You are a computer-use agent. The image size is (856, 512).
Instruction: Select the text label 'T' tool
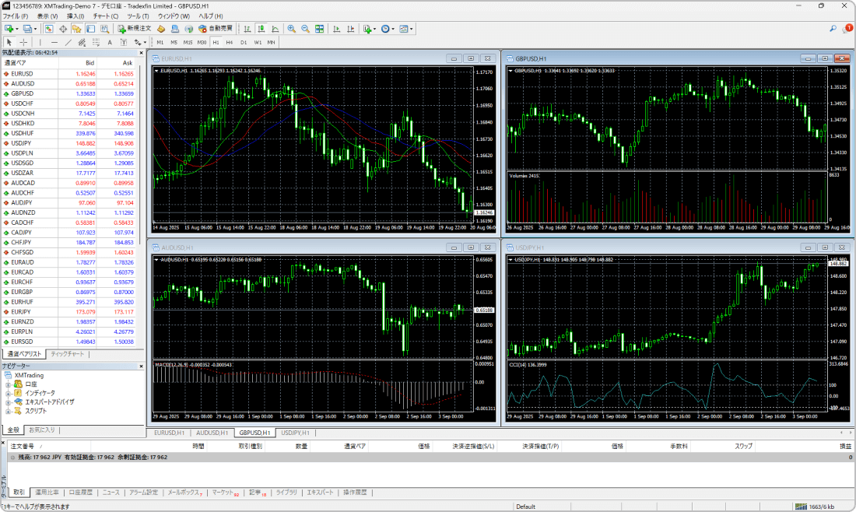(124, 42)
